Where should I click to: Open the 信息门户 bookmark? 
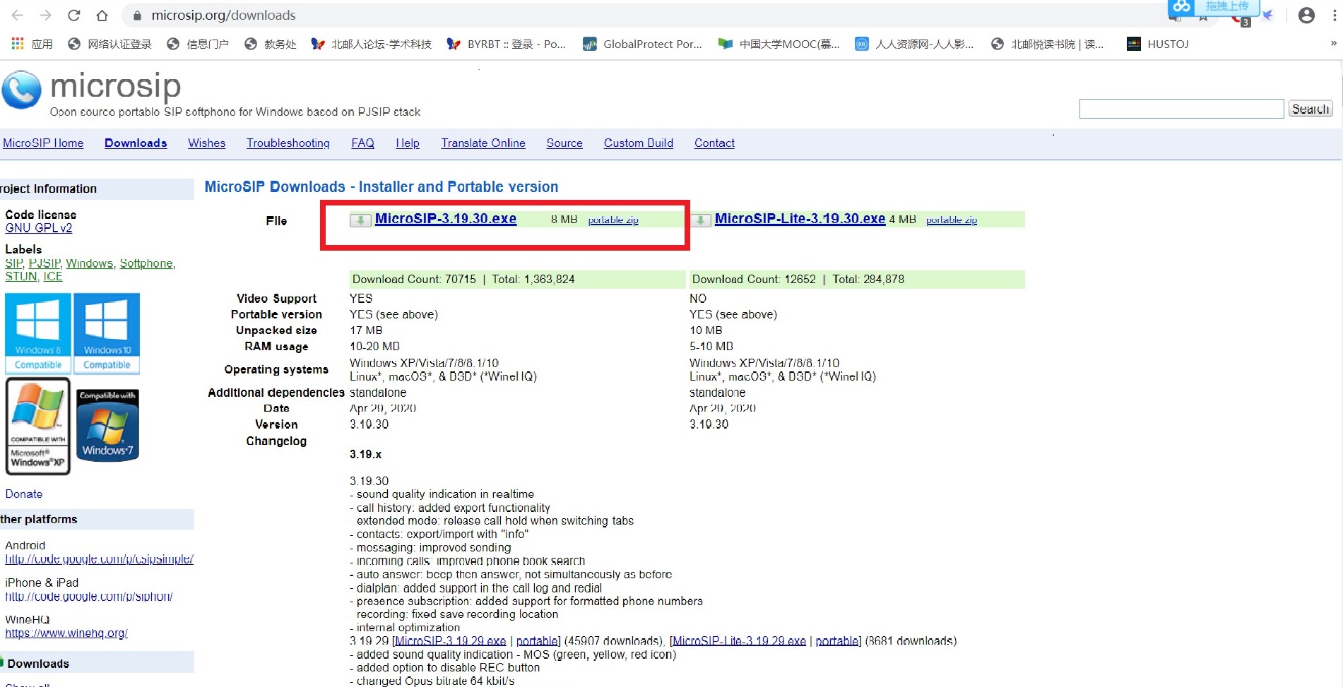point(198,44)
